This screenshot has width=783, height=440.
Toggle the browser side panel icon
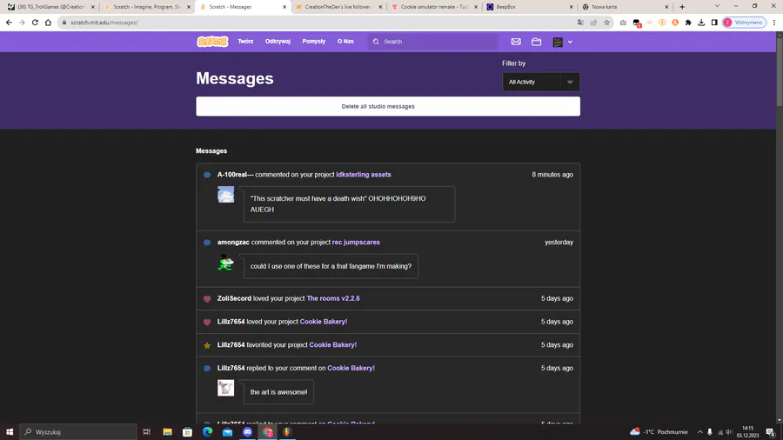(714, 23)
